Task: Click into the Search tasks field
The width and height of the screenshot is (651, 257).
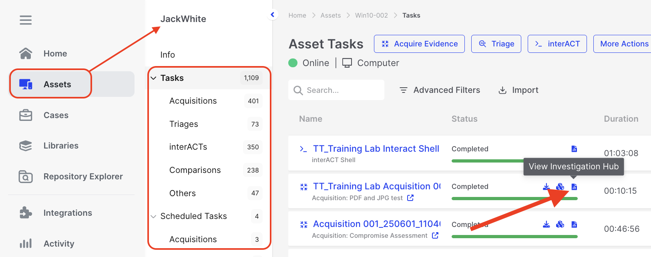Action: pyautogui.click(x=340, y=90)
